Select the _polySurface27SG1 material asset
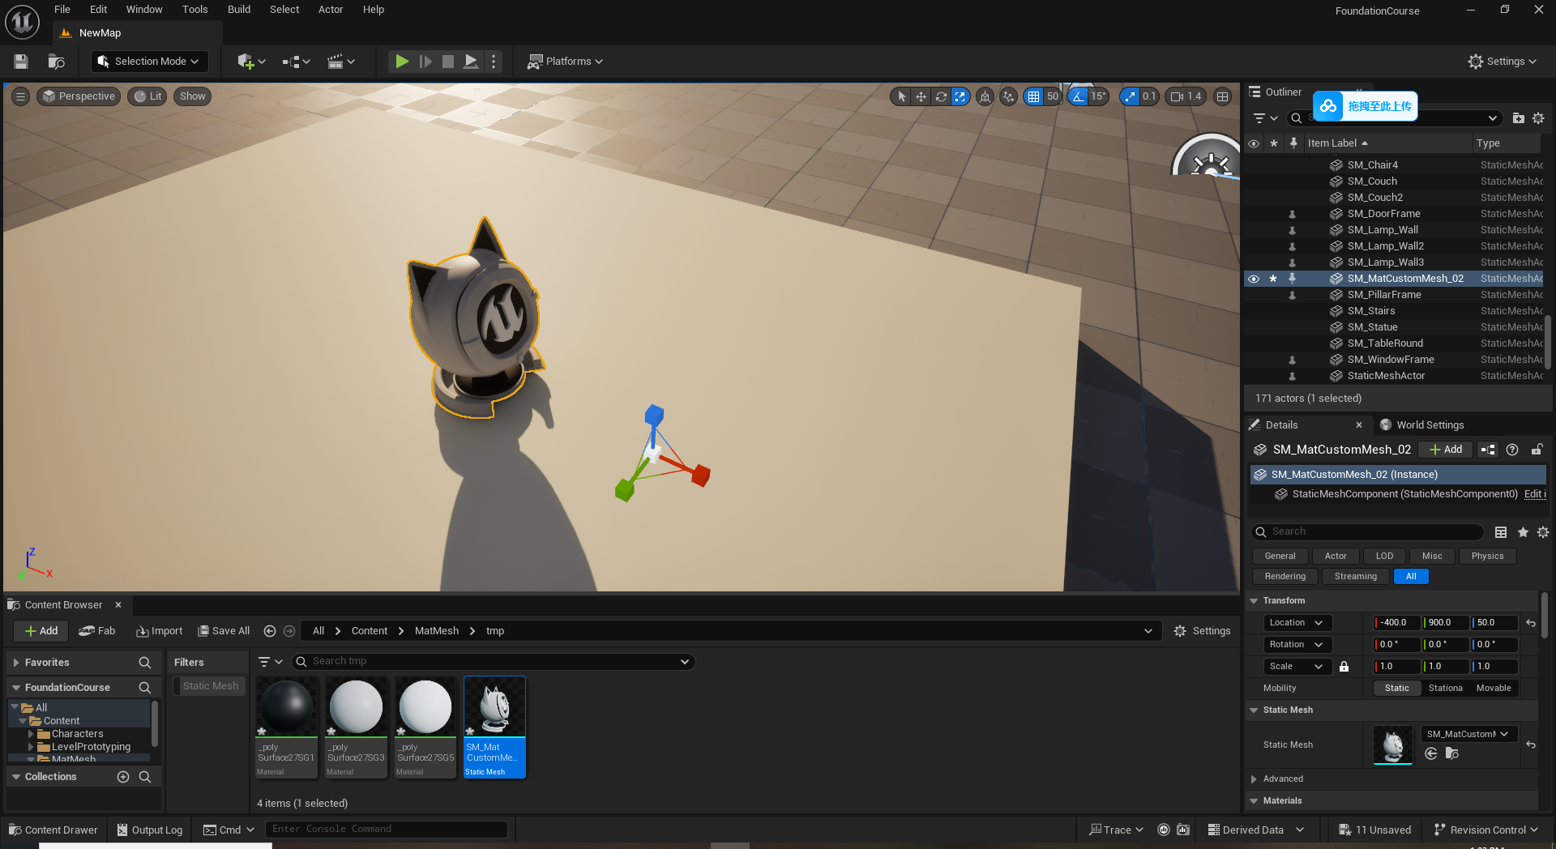 point(286,727)
